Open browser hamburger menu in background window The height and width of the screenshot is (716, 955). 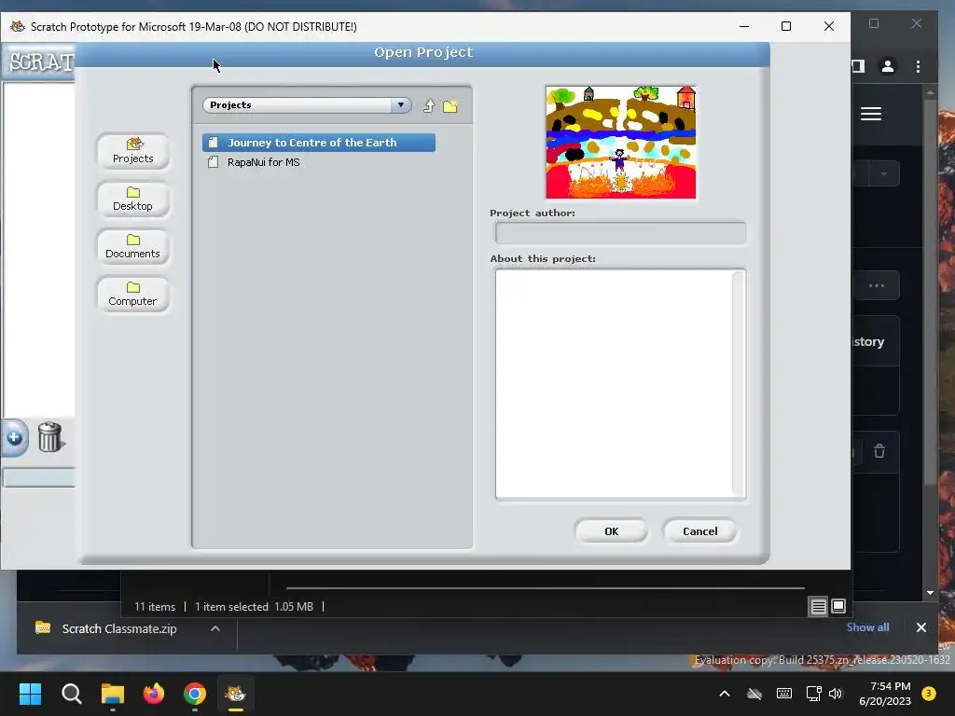pyautogui.click(x=871, y=114)
